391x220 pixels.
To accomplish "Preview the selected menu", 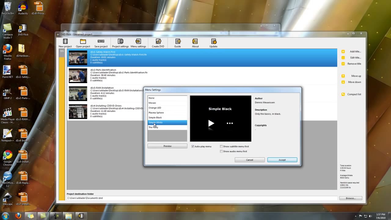I will click(x=167, y=146).
